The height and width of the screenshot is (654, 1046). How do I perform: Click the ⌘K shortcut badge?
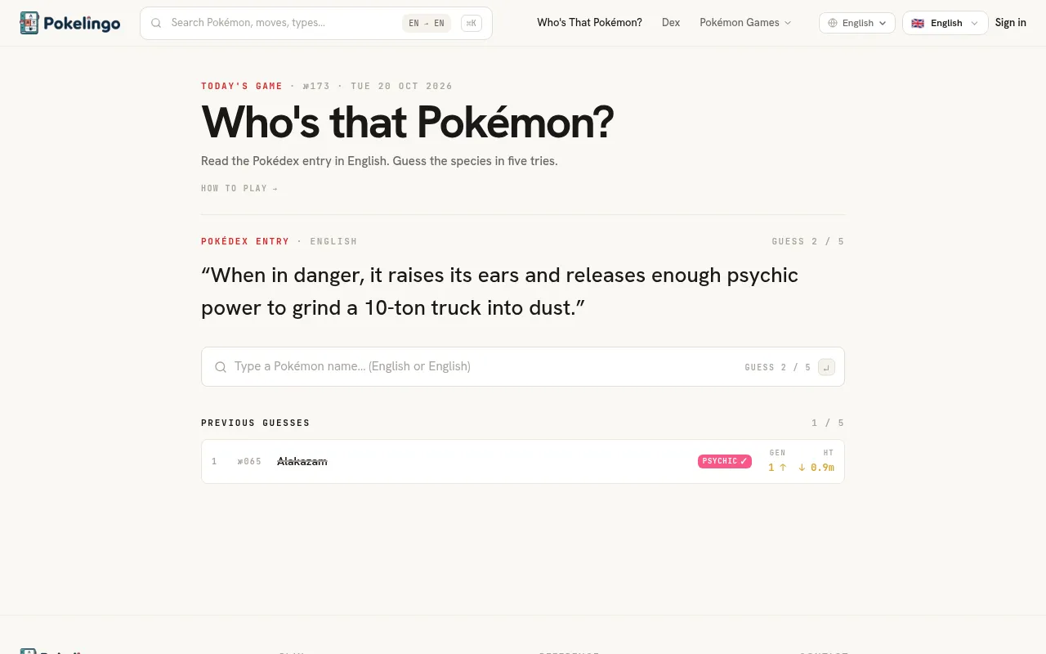472,23
